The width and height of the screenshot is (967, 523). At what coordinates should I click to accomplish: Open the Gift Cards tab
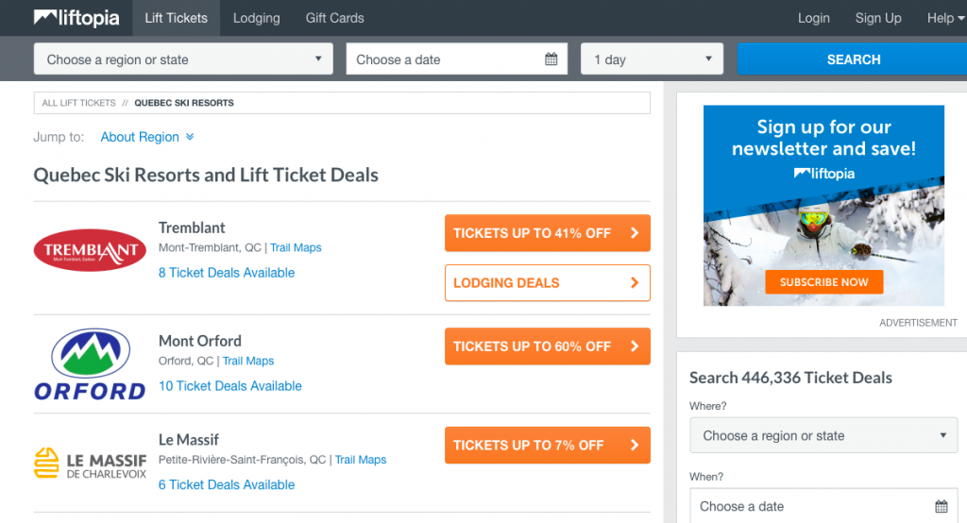tap(334, 18)
